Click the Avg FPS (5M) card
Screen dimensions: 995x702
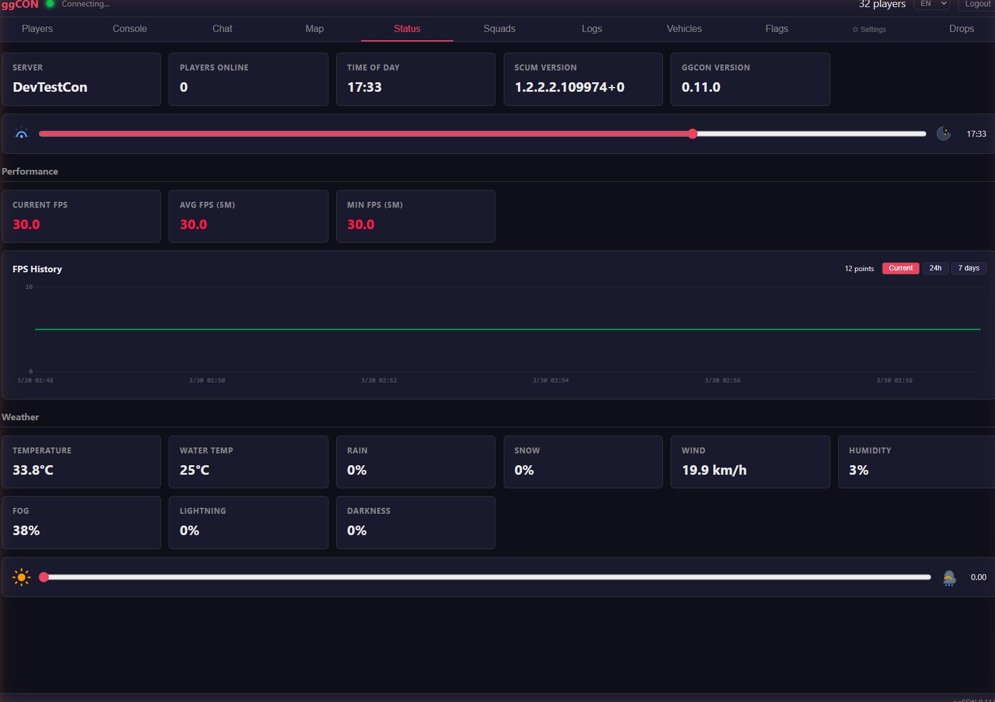click(x=249, y=216)
